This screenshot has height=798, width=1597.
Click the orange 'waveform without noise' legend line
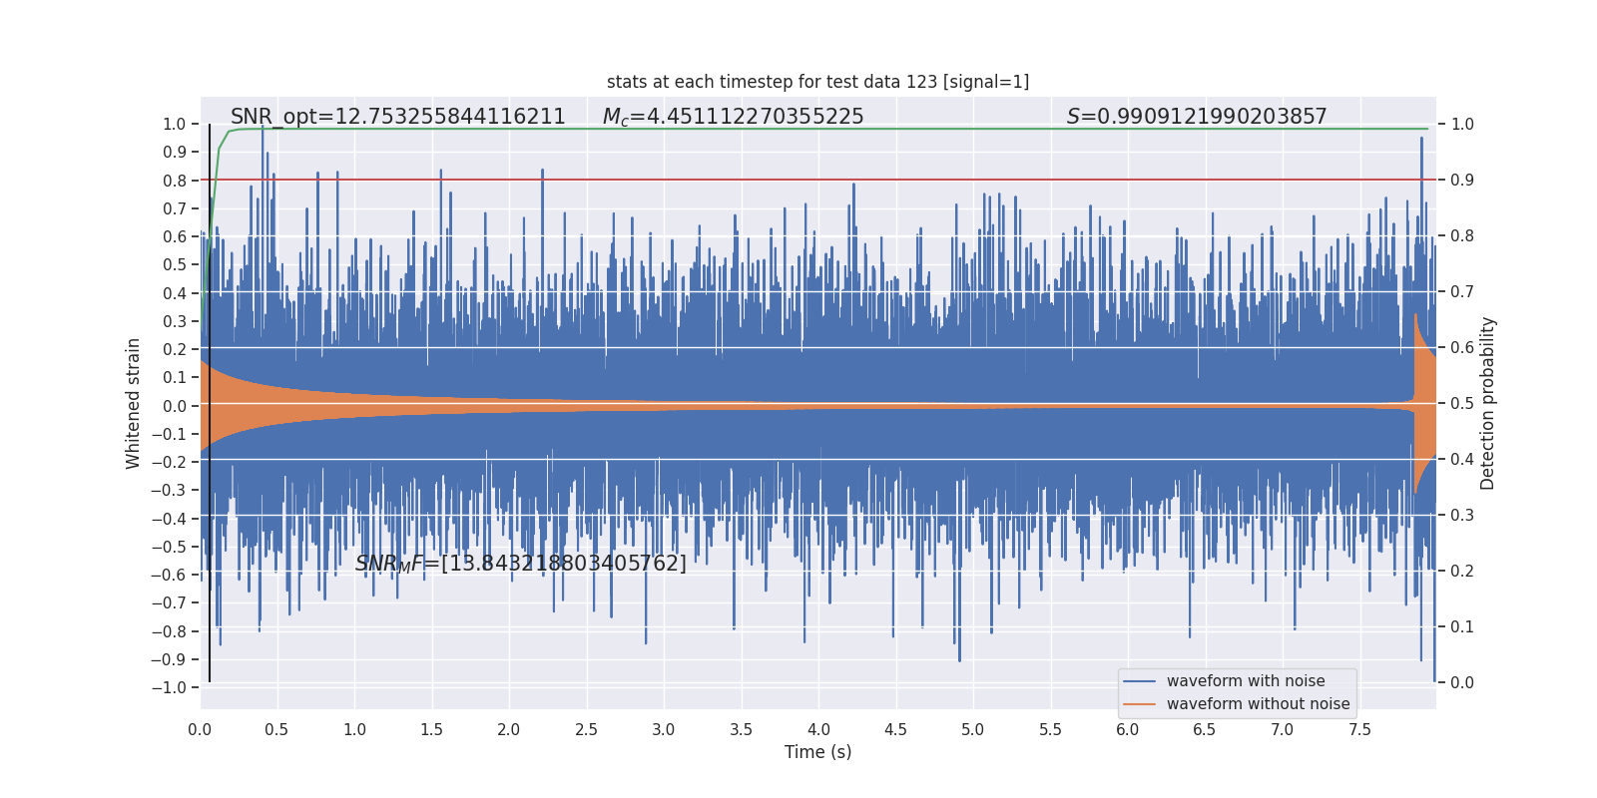(1139, 704)
